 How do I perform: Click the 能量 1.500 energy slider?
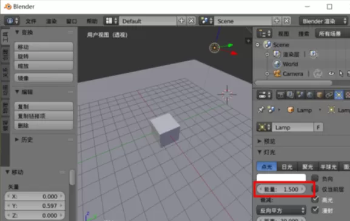(x=281, y=190)
